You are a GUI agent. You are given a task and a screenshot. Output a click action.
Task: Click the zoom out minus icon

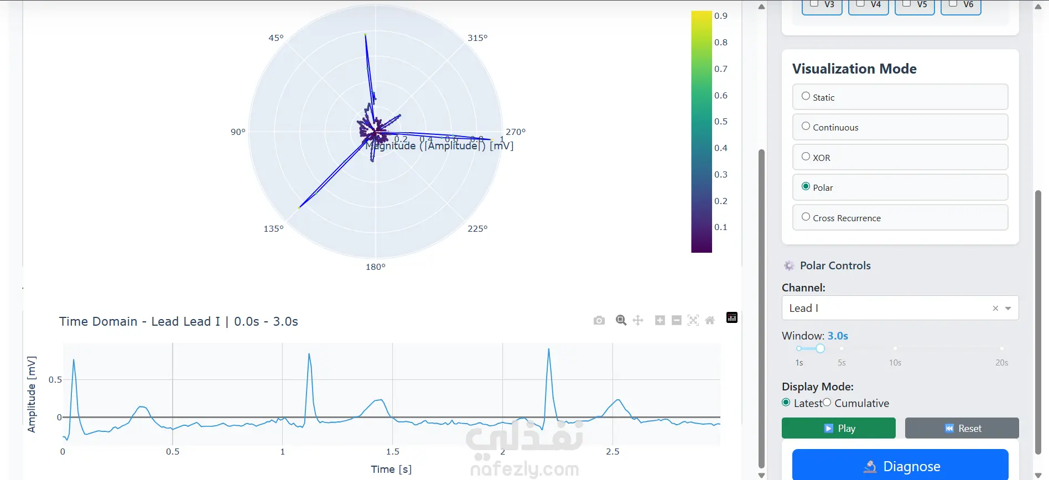click(x=676, y=320)
